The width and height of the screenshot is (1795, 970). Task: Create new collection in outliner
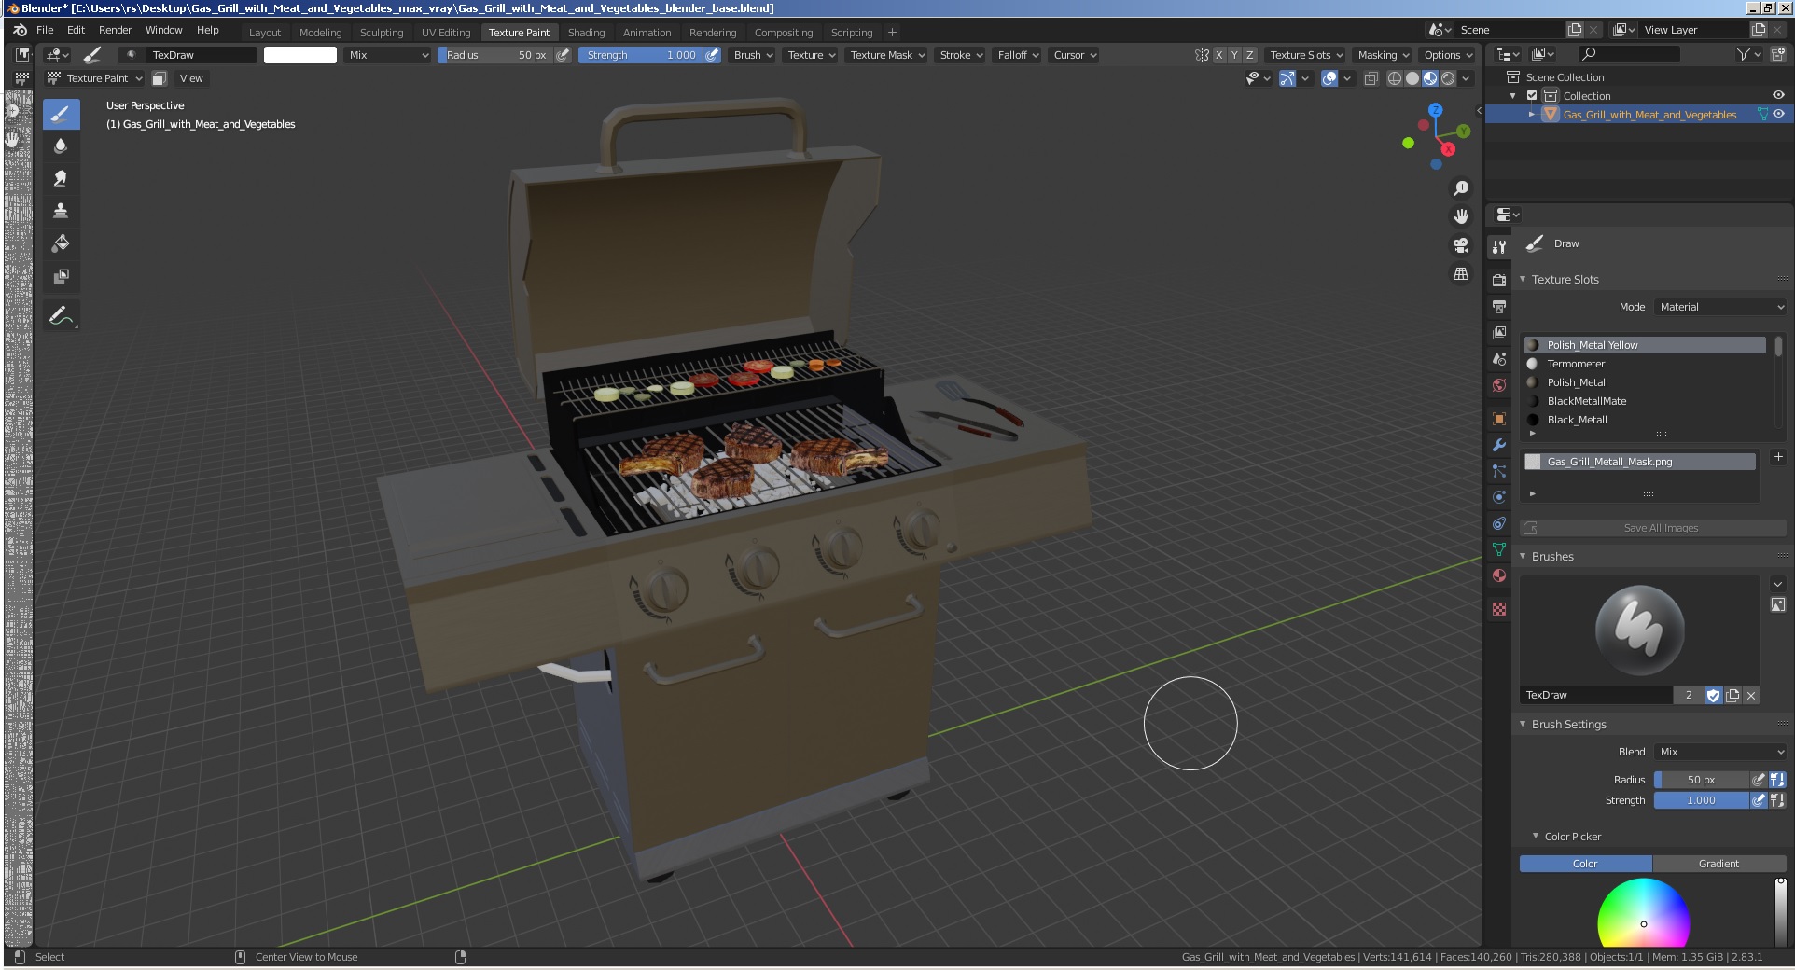[x=1777, y=55]
